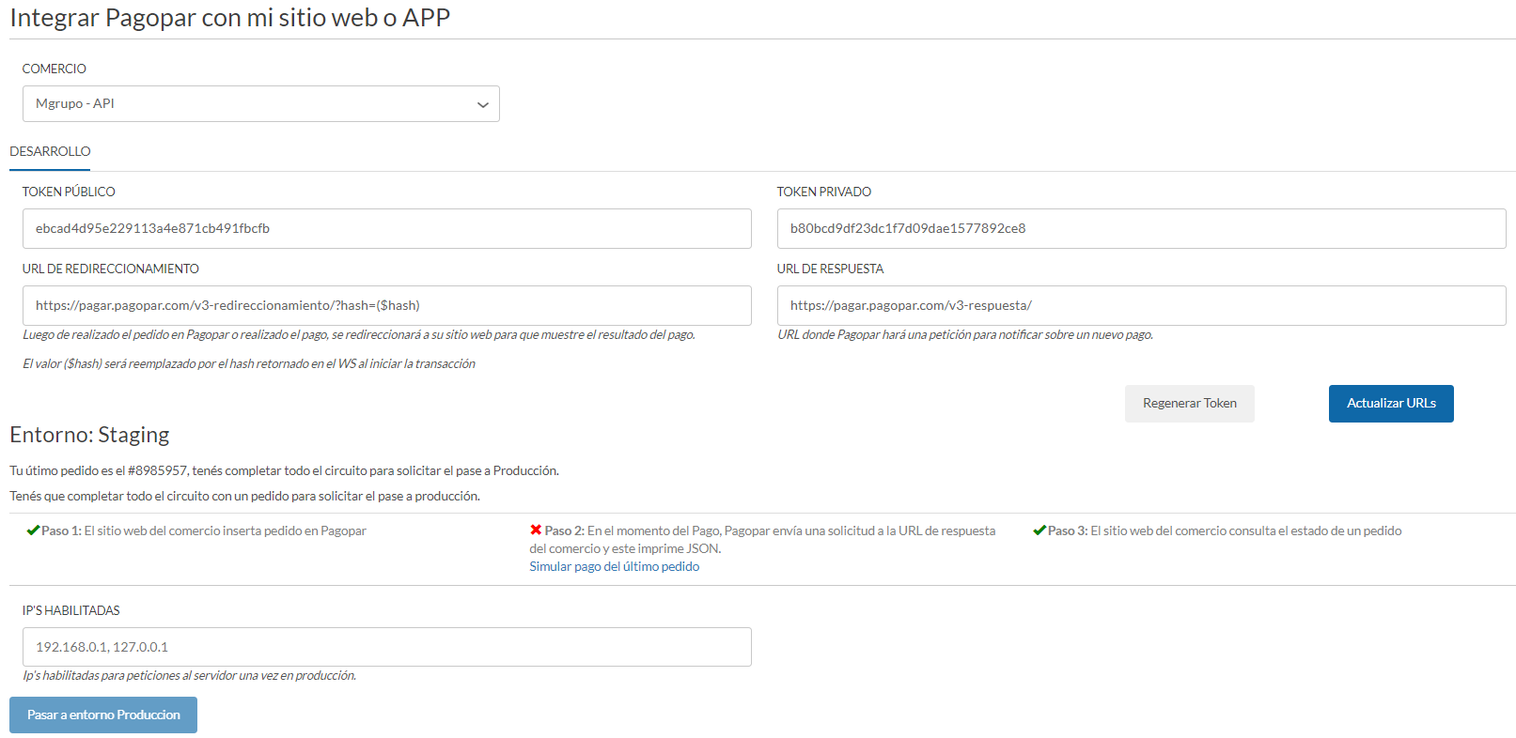Click the Actualizar URLs button
The image size is (1516, 738).
click(x=1391, y=403)
